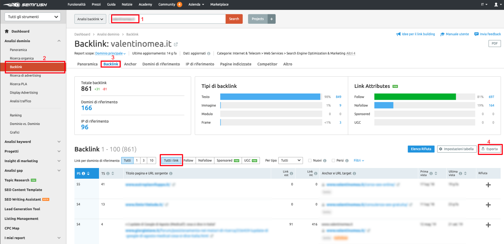Click the Rifiuta plus icon in PS 54 TS 13 row
The height and width of the screenshot is (244, 504).
click(x=488, y=205)
